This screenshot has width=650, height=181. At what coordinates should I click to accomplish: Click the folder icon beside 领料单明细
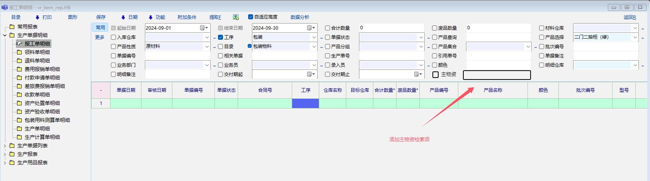tap(19, 52)
